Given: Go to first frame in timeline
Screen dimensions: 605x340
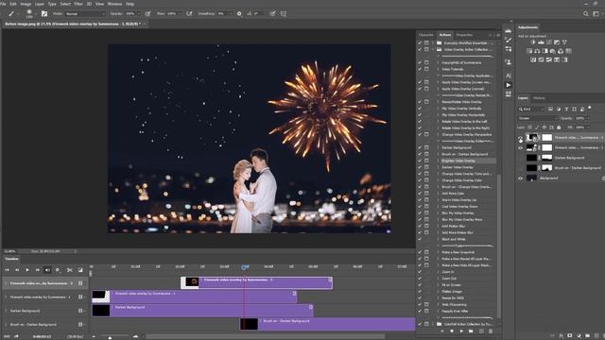Looking at the screenshot, I should coord(7,270).
